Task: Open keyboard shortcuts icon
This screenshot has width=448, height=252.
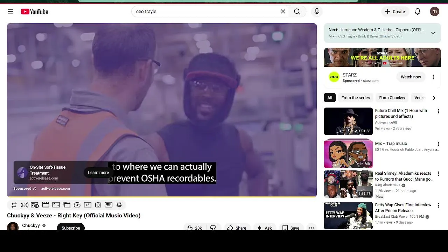Action: click(108, 205)
